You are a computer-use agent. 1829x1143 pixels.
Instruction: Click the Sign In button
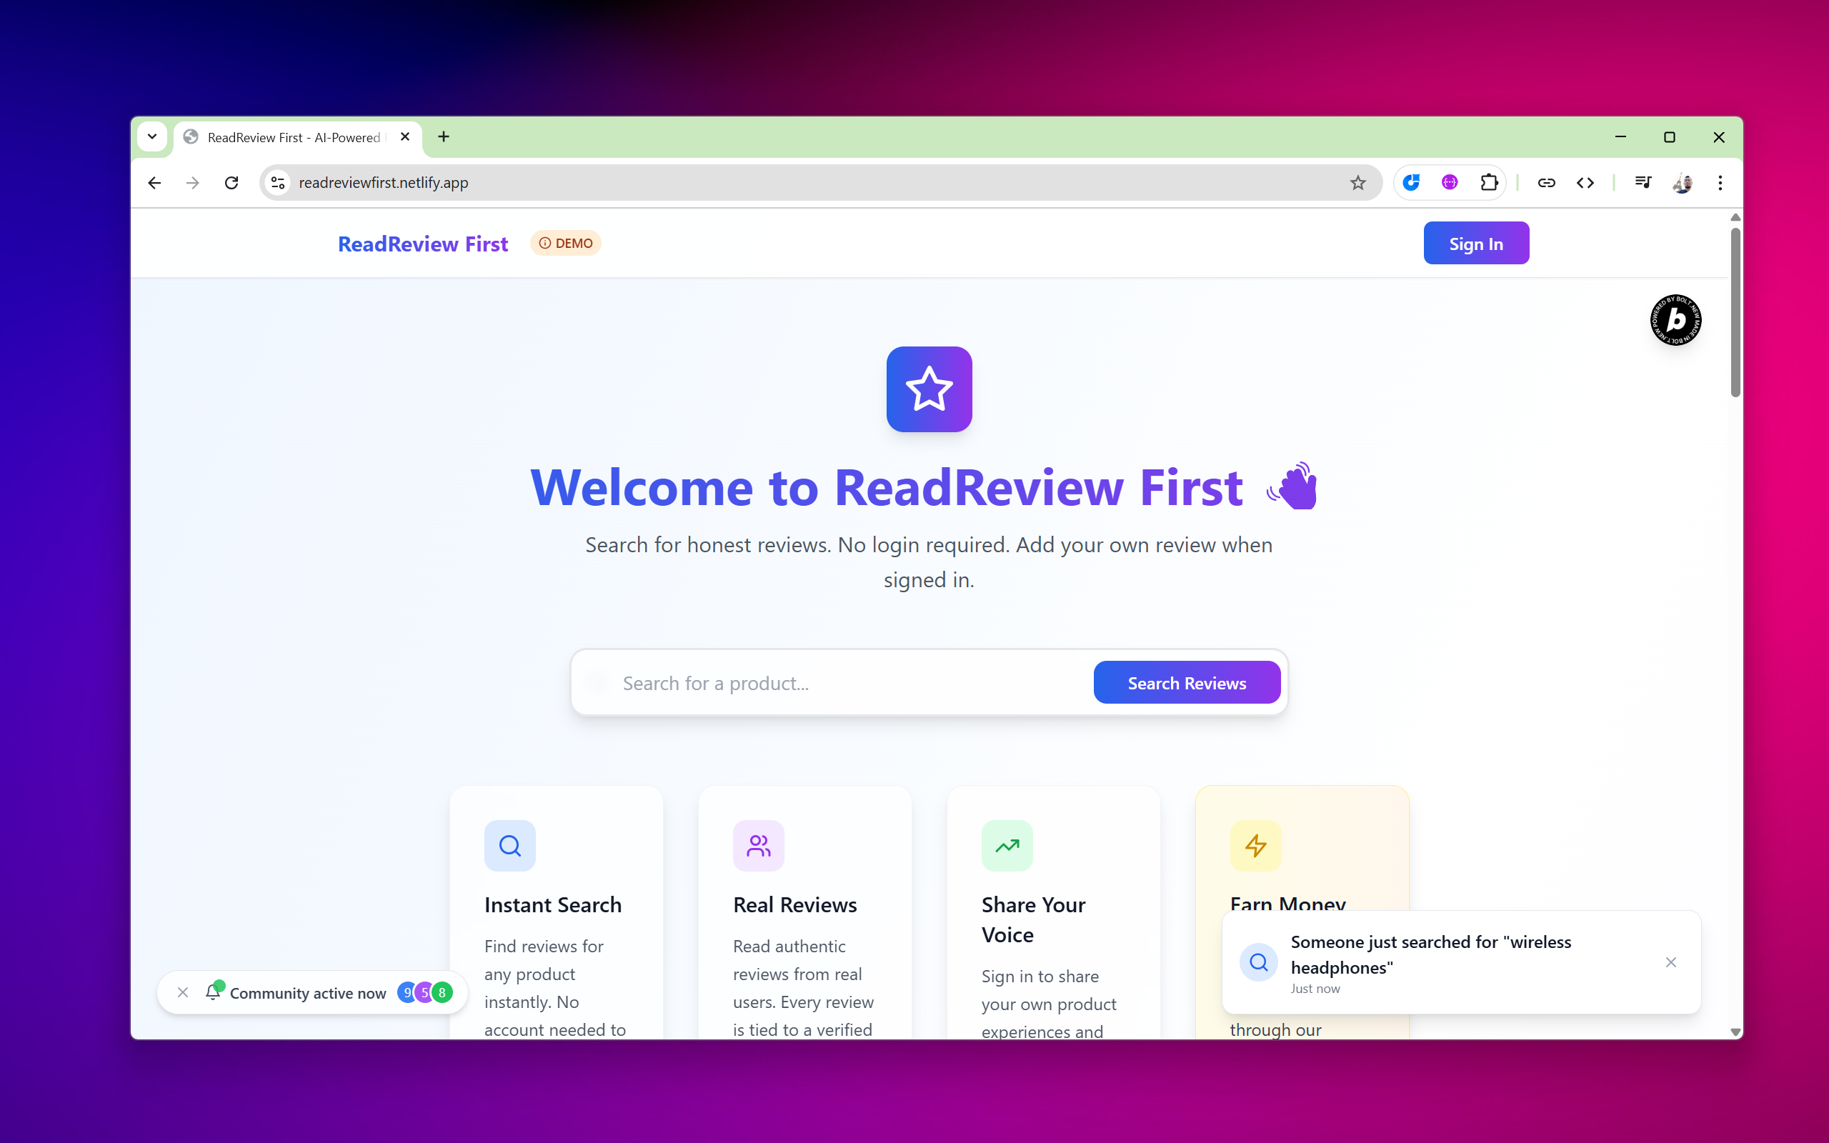click(x=1475, y=244)
